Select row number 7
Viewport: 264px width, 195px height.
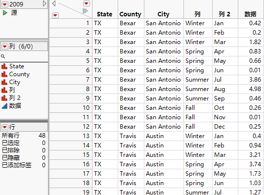[x=71, y=80]
